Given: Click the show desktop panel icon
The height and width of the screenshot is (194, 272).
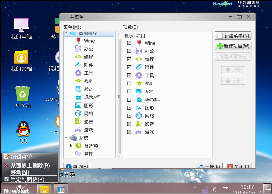Looking at the screenshot, I should (x=267, y=189).
